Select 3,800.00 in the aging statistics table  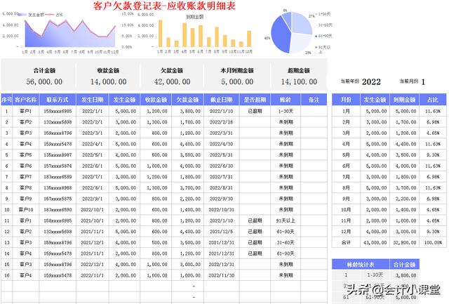click(404, 275)
